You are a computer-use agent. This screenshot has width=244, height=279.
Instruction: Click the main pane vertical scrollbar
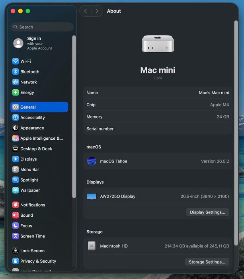click(x=236, y=133)
